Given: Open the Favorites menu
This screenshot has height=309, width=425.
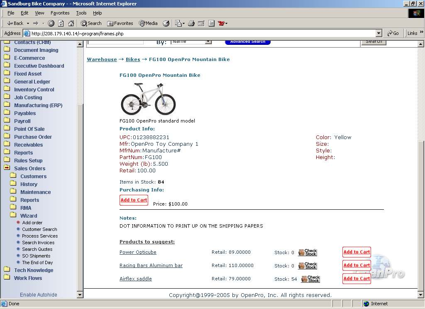Looking at the screenshot, I should [x=60, y=13].
